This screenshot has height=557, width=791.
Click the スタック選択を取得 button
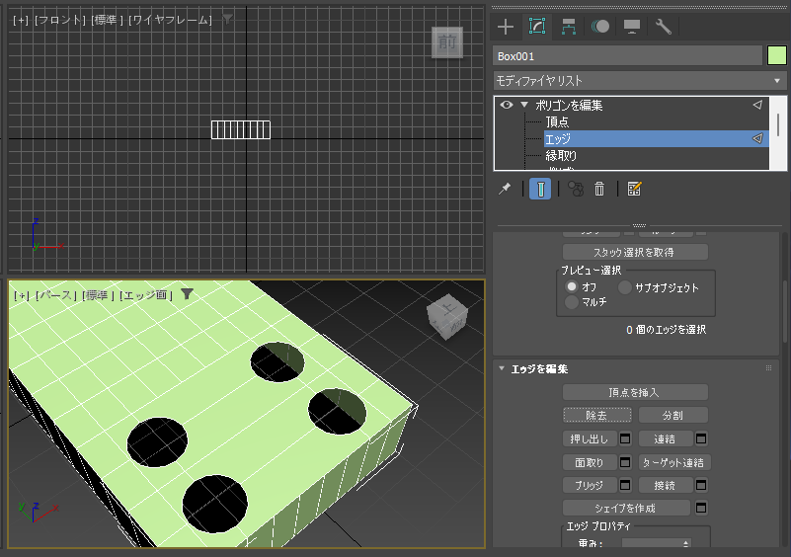tap(635, 252)
